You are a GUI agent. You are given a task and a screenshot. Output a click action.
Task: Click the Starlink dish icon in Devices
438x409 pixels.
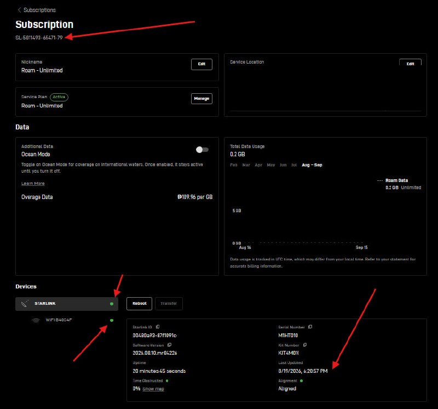click(25, 304)
